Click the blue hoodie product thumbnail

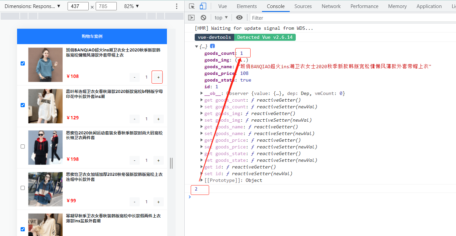pyautogui.click(x=45, y=65)
